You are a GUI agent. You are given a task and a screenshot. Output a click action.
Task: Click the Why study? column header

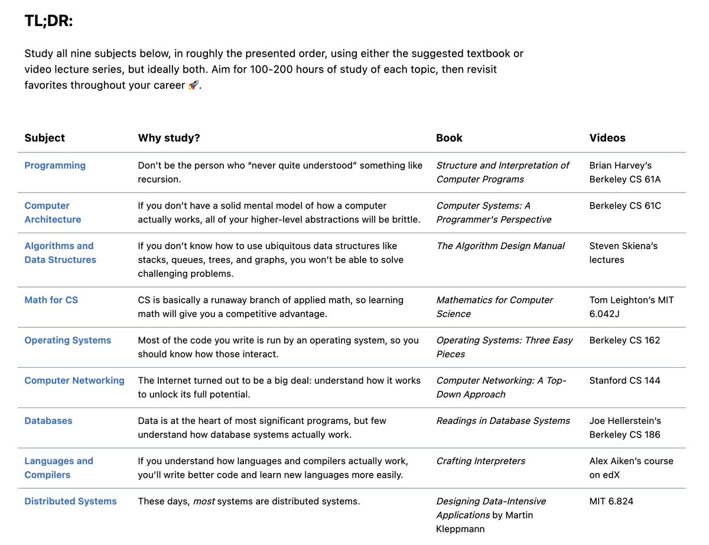tap(169, 138)
